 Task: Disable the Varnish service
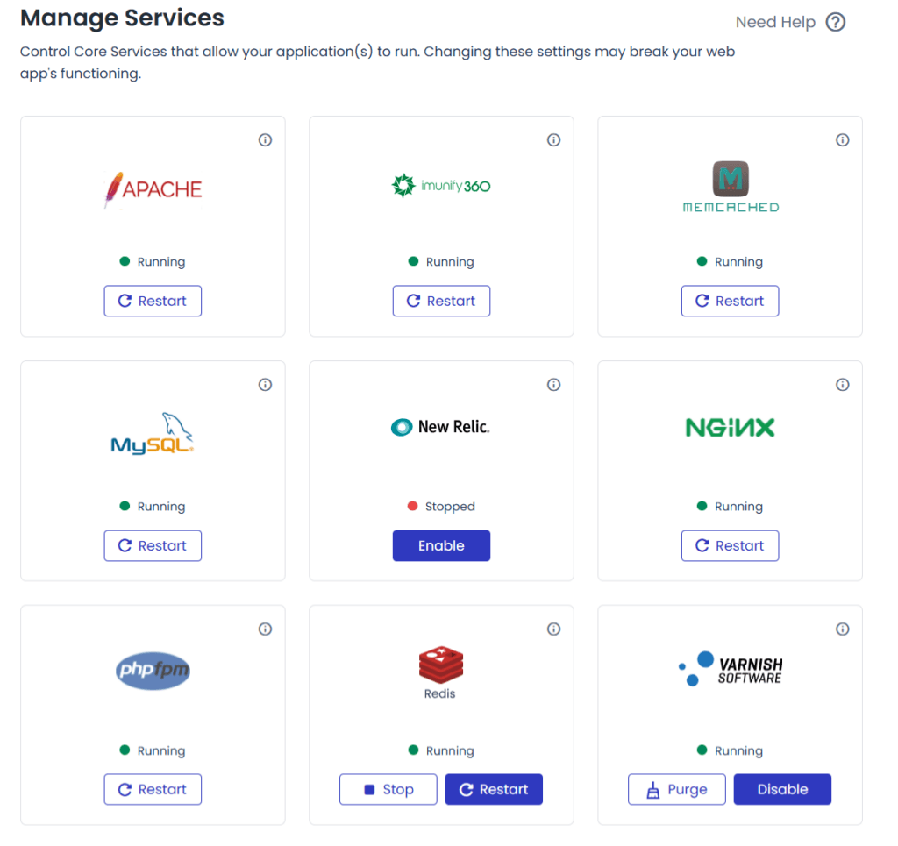[x=782, y=789]
